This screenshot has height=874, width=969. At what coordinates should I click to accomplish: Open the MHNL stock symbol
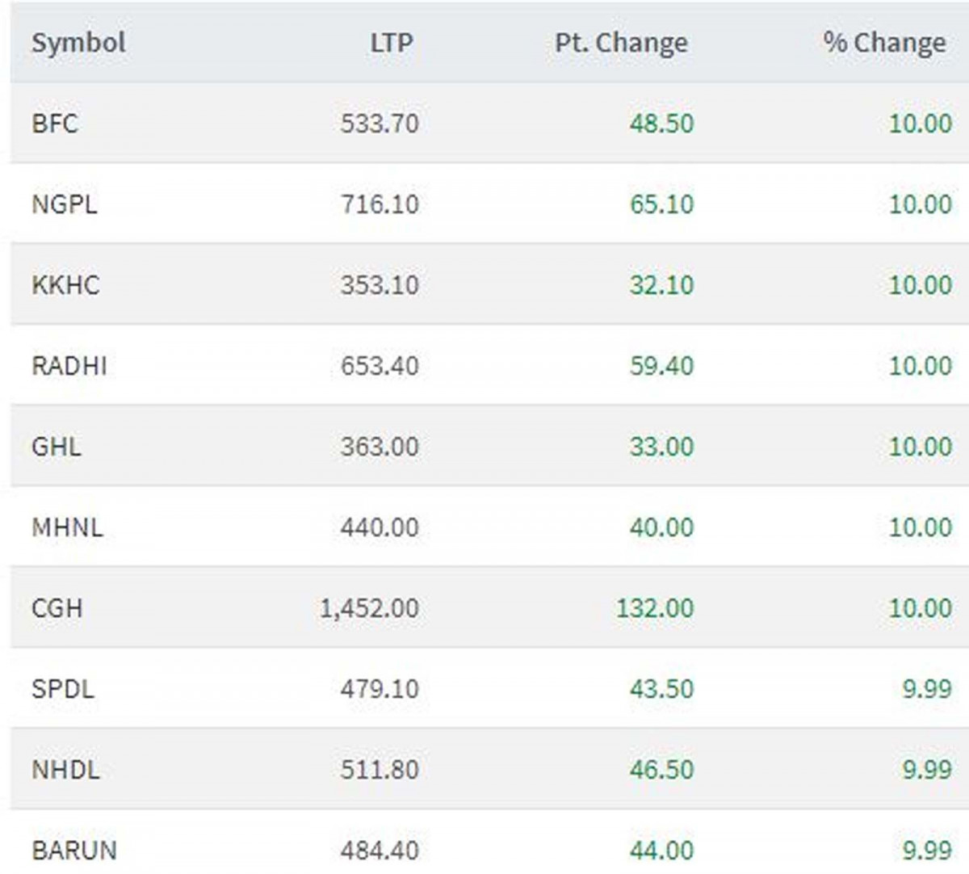click(x=67, y=527)
